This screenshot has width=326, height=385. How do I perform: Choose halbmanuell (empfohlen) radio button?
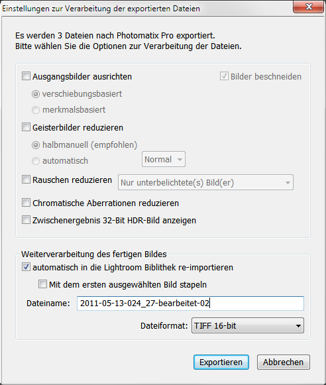coord(36,145)
